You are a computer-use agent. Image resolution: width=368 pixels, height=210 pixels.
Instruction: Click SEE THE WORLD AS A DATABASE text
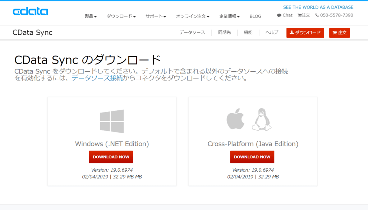click(x=318, y=7)
